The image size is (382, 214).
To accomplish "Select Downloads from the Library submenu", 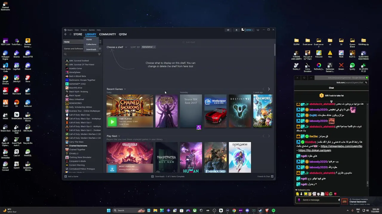I will 91,49.
